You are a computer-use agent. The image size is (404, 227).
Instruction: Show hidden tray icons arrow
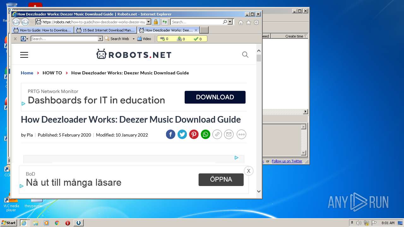tap(352, 223)
